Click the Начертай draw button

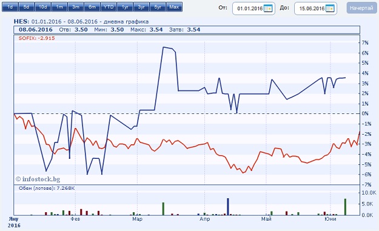coord(361,8)
